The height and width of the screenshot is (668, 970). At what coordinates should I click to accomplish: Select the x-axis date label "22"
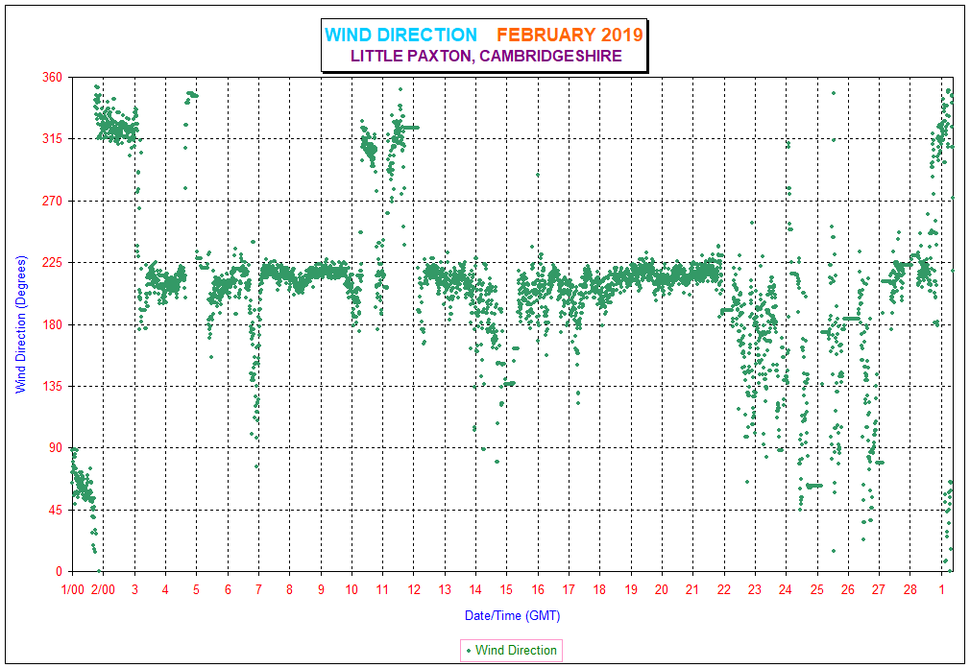(724, 589)
